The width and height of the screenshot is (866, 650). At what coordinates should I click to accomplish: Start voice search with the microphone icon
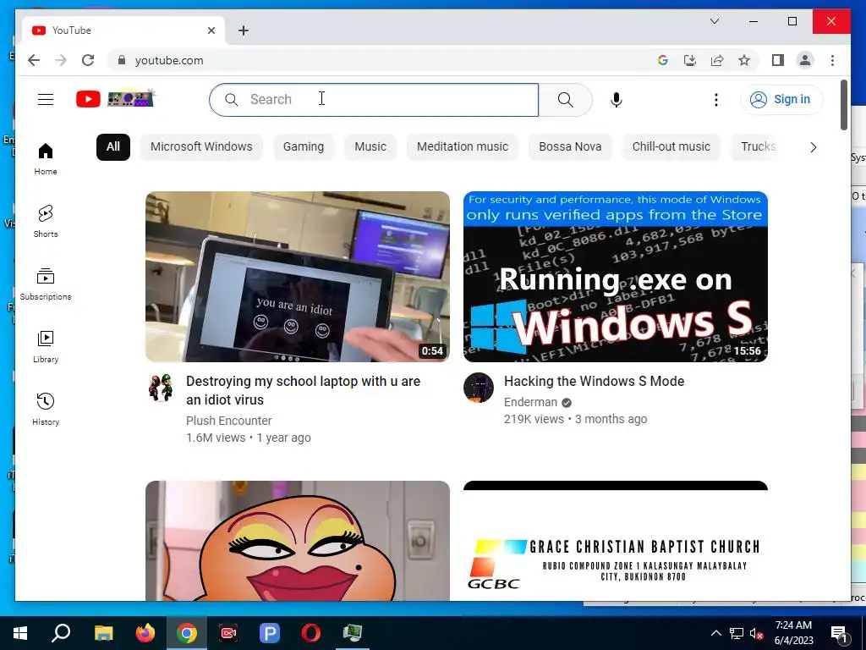[x=617, y=100]
